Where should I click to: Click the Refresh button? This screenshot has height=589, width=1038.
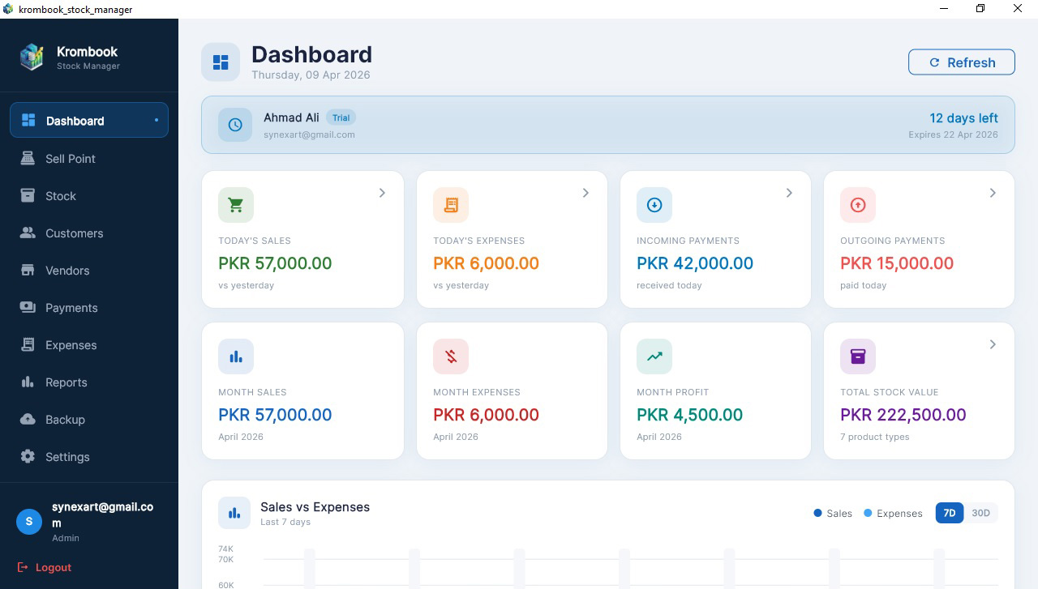962,62
